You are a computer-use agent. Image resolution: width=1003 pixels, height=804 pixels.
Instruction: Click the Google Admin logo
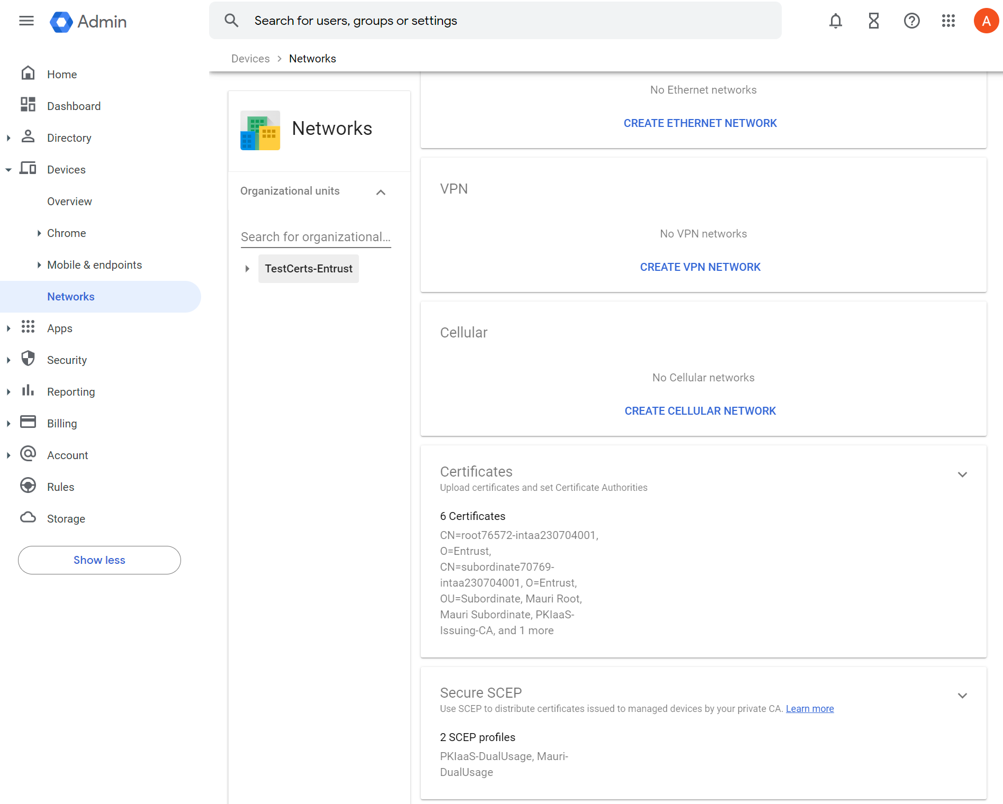pyautogui.click(x=88, y=22)
